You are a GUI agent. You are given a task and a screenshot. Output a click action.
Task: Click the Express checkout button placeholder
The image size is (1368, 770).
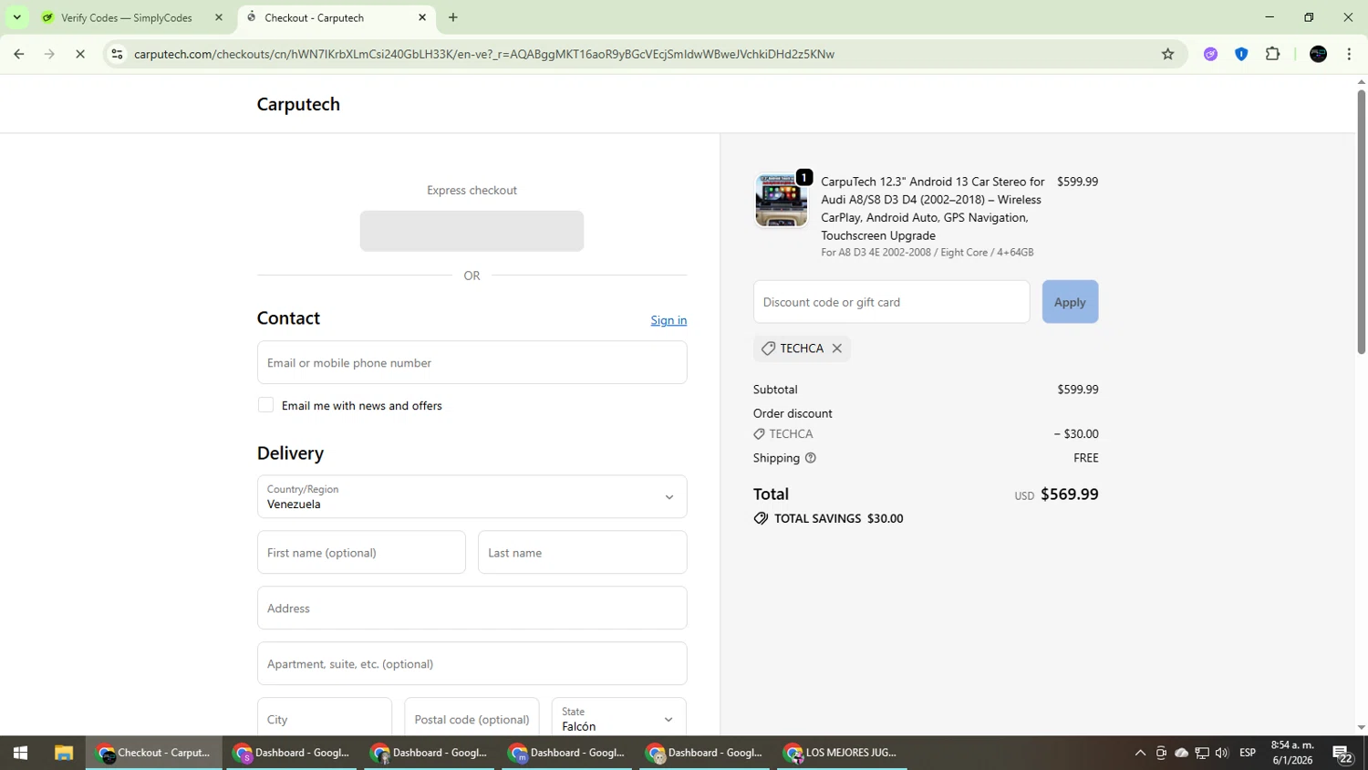tap(472, 231)
